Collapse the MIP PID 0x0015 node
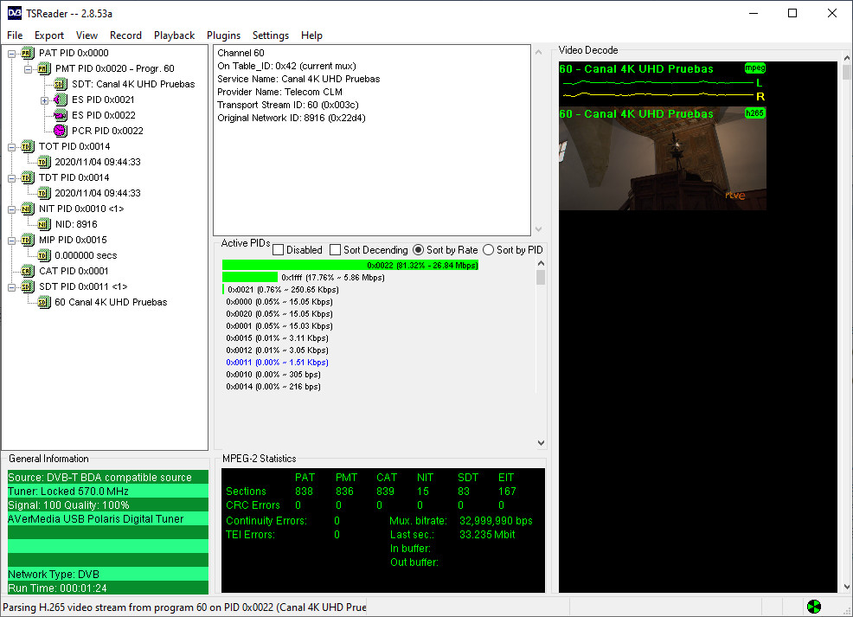853x617 pixels. pos(11,241)
